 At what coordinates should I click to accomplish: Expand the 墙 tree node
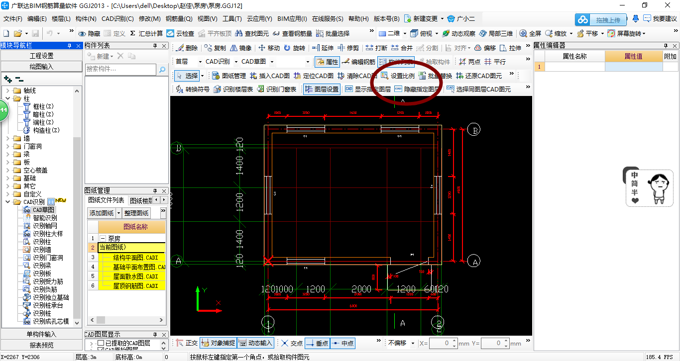point(8,138)
